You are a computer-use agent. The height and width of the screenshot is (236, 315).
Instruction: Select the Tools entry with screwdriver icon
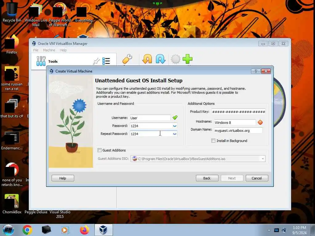click(x=74, y=61)
